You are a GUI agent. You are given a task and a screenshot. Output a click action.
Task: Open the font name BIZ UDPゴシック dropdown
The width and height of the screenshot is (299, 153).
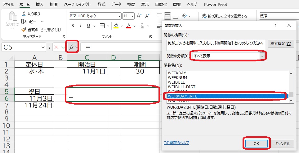[119, 16]
